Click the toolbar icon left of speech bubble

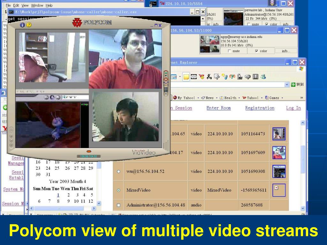click(240, 77)
